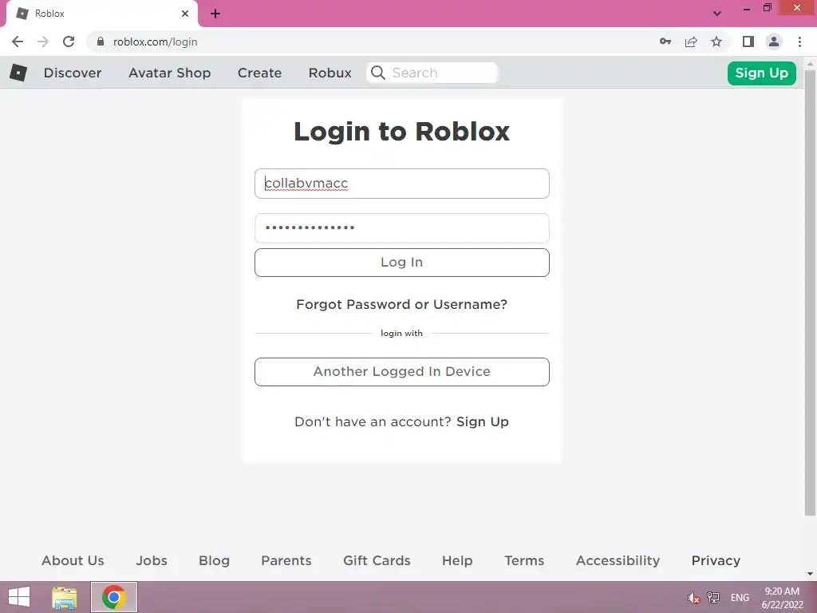Click the padlock site info icon
Viewport: 817px width, 613px height.
pyautogui.click(x=101, y=42)
